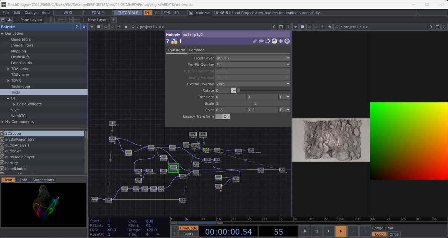Add a parameter page with the plus icon
This screenshot has height=238, width=448.
[x=281, y=41]
